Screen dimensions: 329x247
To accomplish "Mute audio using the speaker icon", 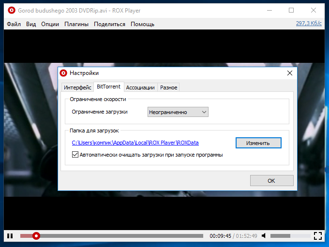I will (264, 236).
